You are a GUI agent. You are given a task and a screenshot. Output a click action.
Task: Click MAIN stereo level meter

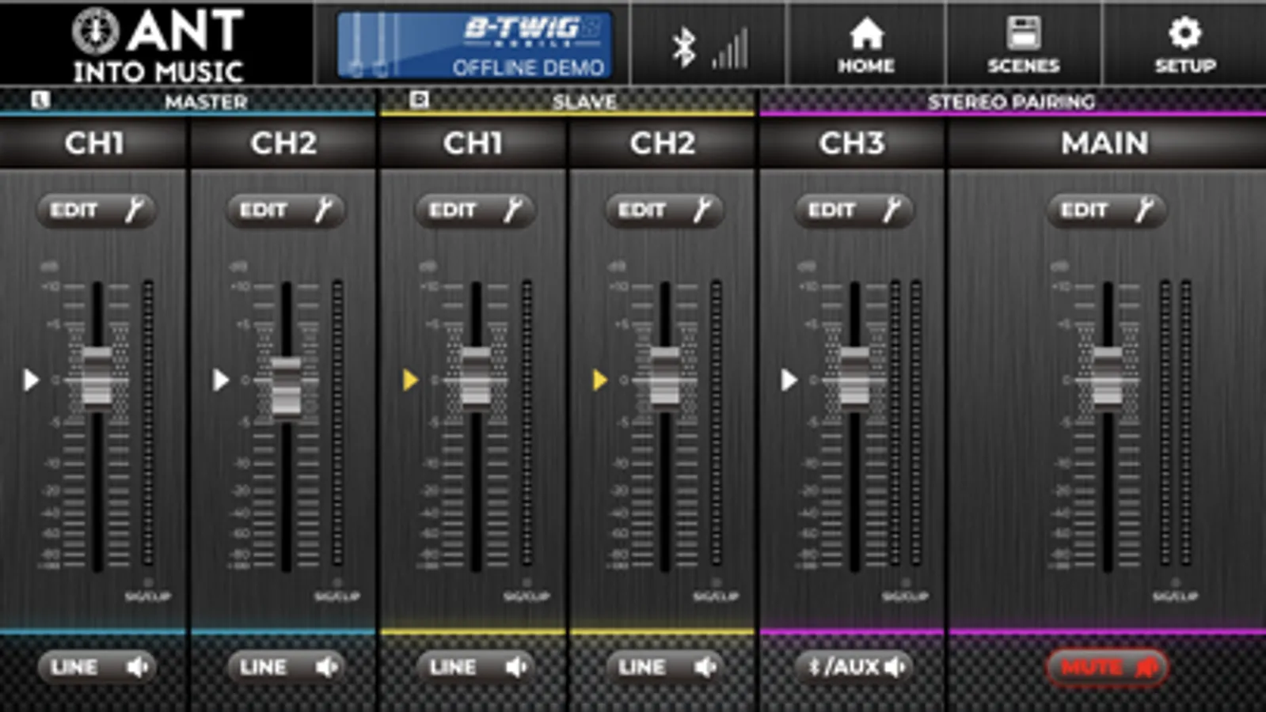[x=1176, y=422]
